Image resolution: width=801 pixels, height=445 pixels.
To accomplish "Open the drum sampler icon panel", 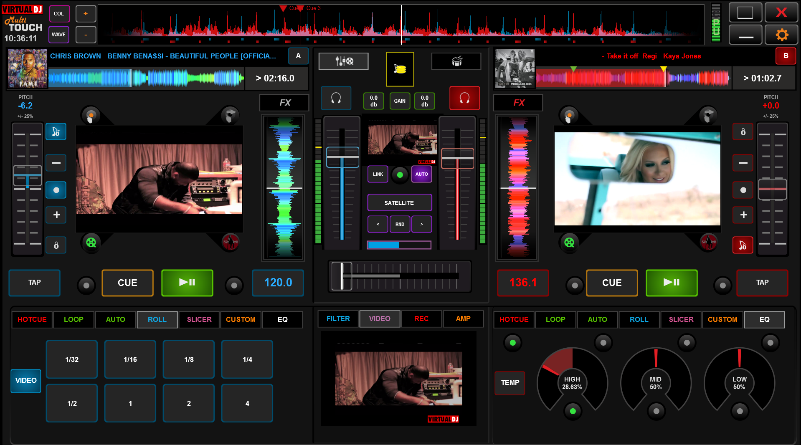I will click(456, 61).
